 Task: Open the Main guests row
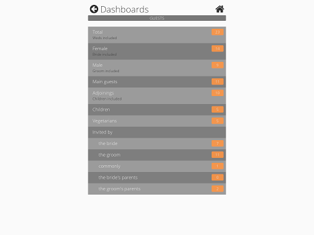(157, 82)
